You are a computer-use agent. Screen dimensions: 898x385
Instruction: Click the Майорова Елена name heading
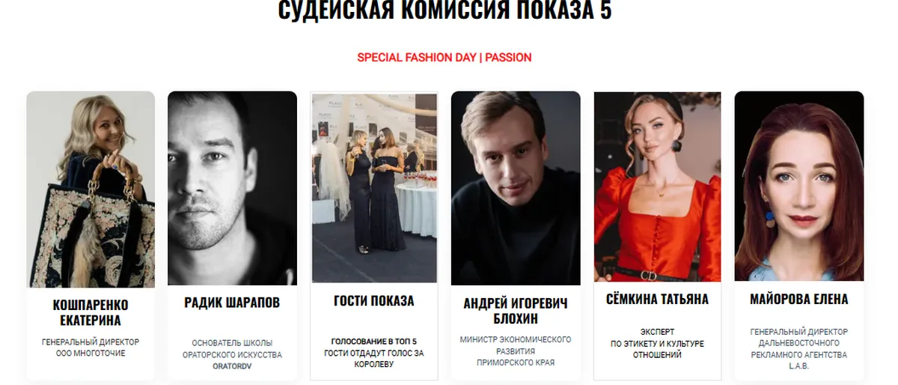pyautogui.click(x=799, y=300)
